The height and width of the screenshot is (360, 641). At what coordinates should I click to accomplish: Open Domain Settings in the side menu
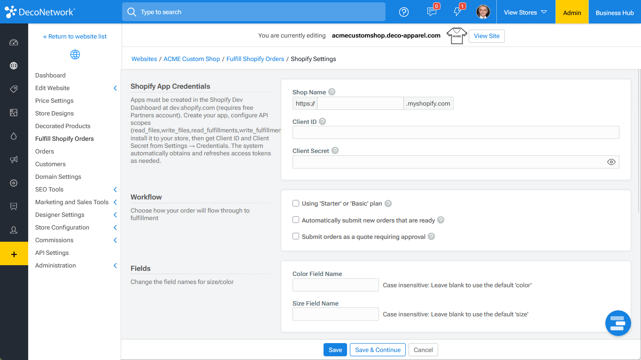click(x=58, y=176)
